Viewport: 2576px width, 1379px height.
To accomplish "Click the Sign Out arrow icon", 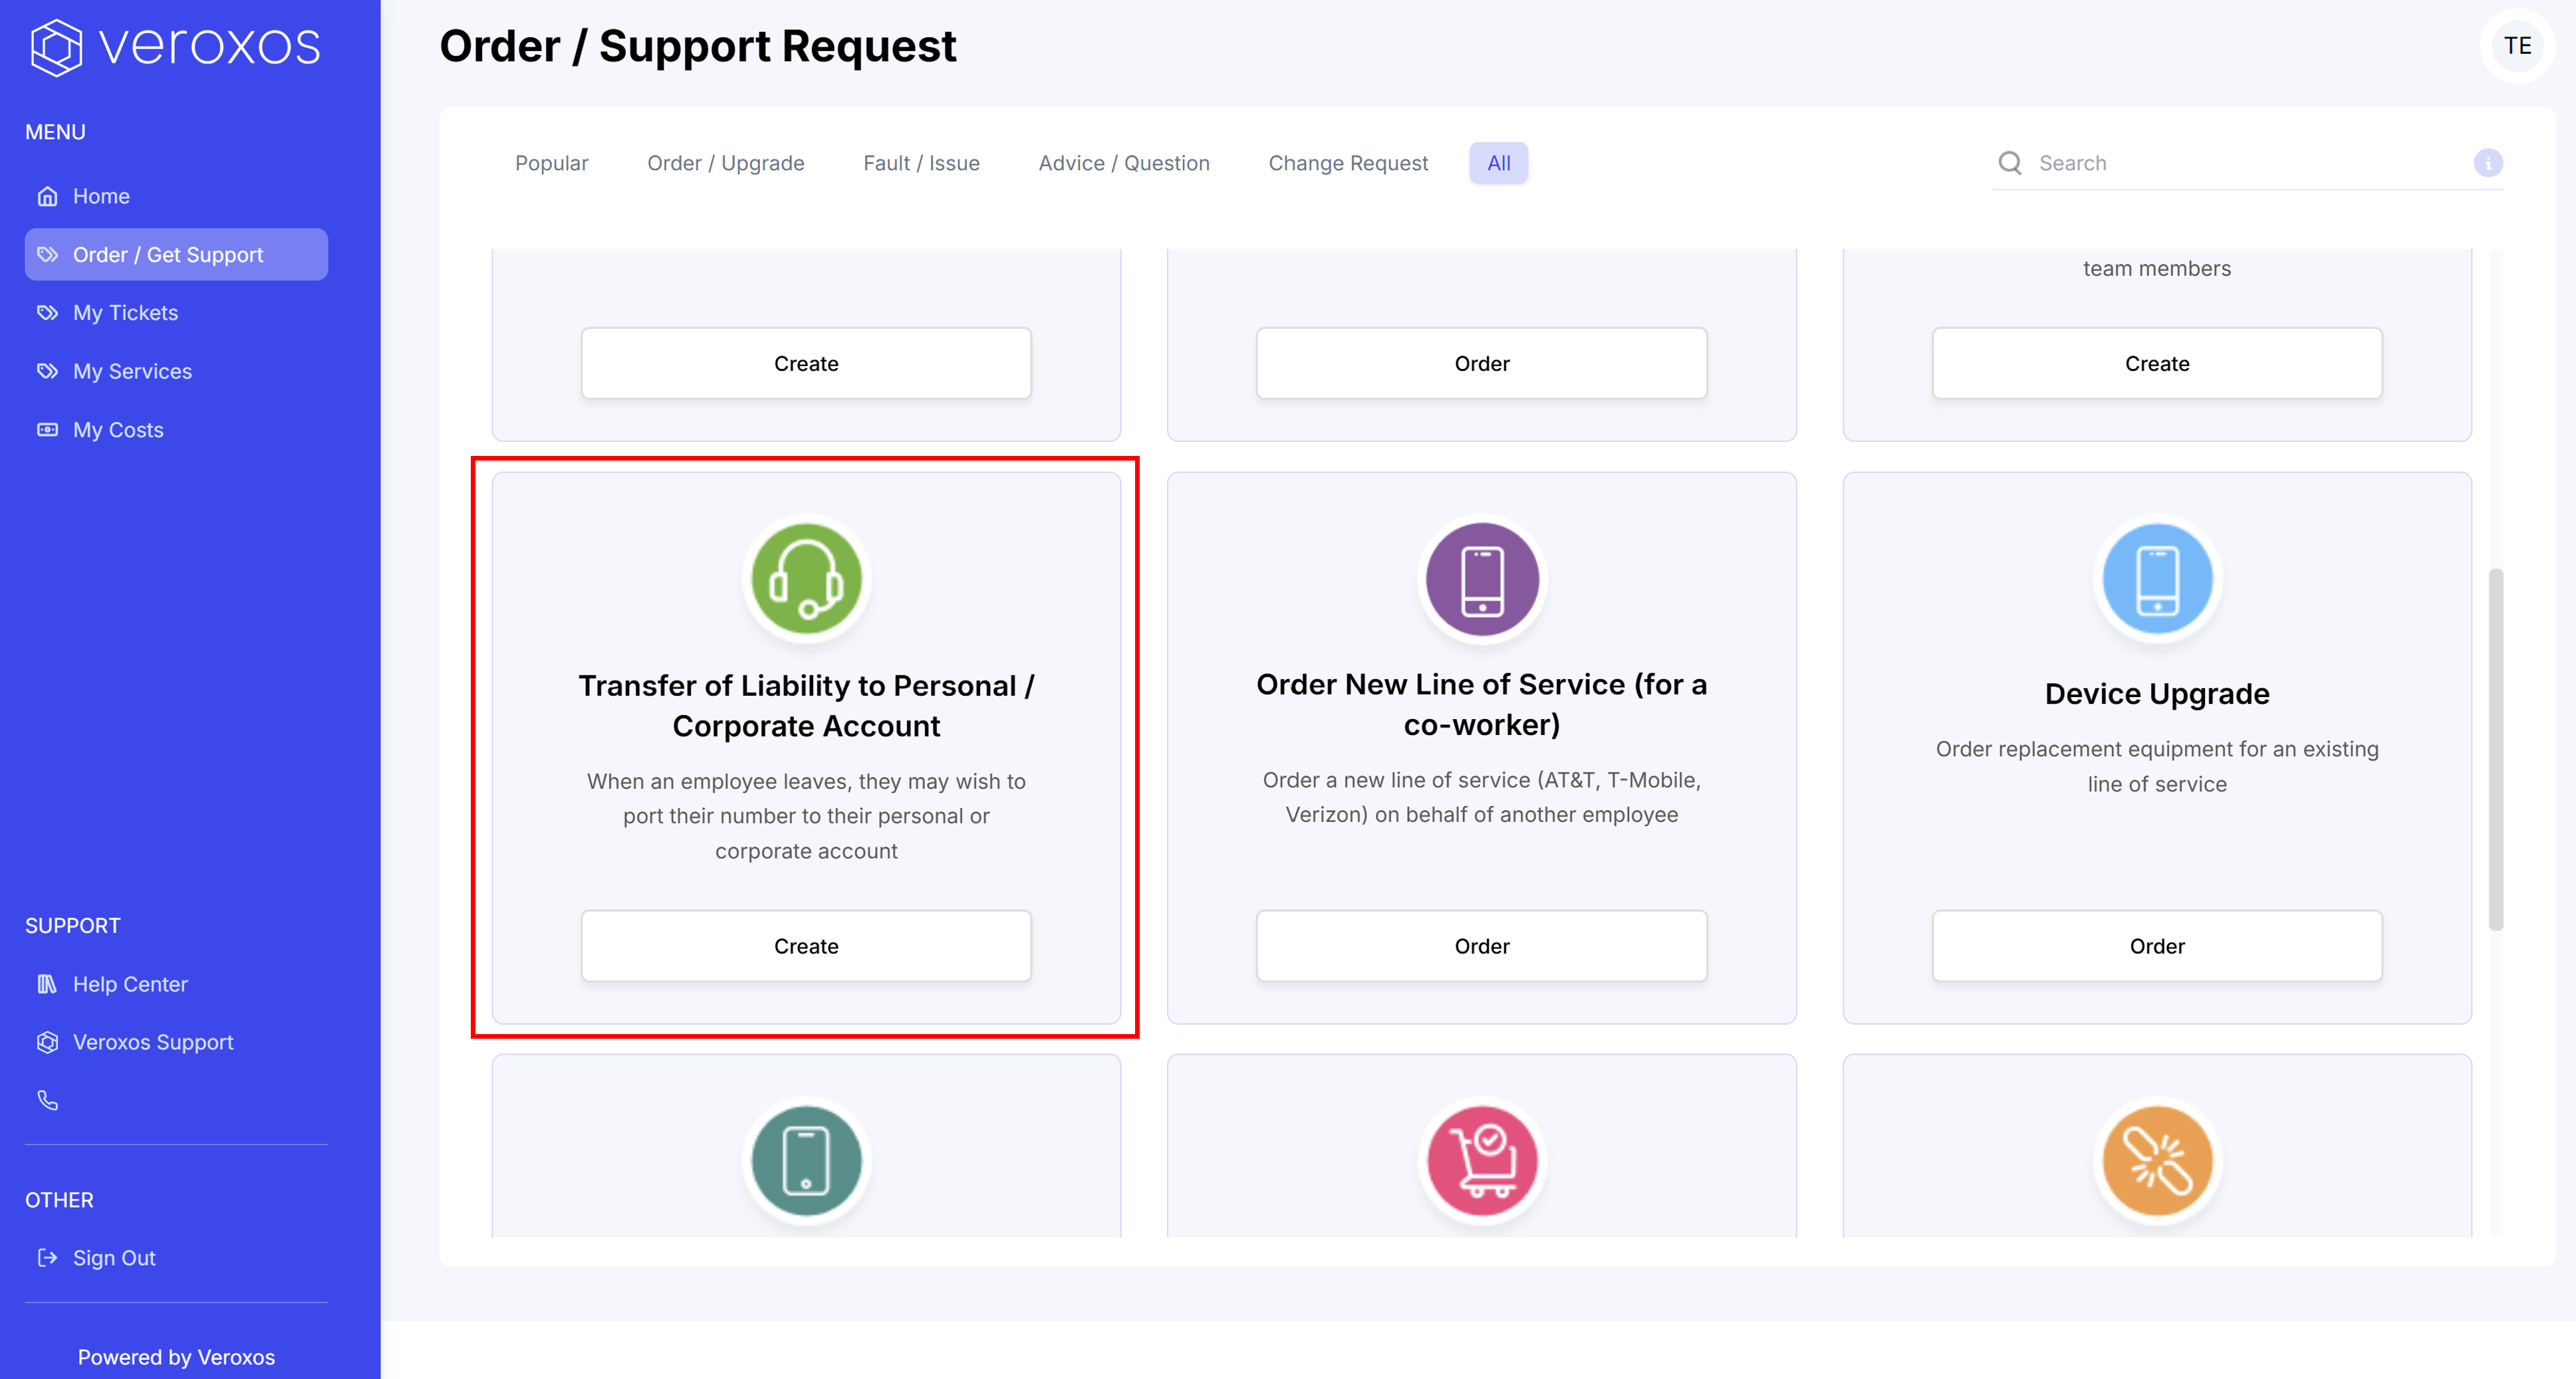I will click(47, 1258).
